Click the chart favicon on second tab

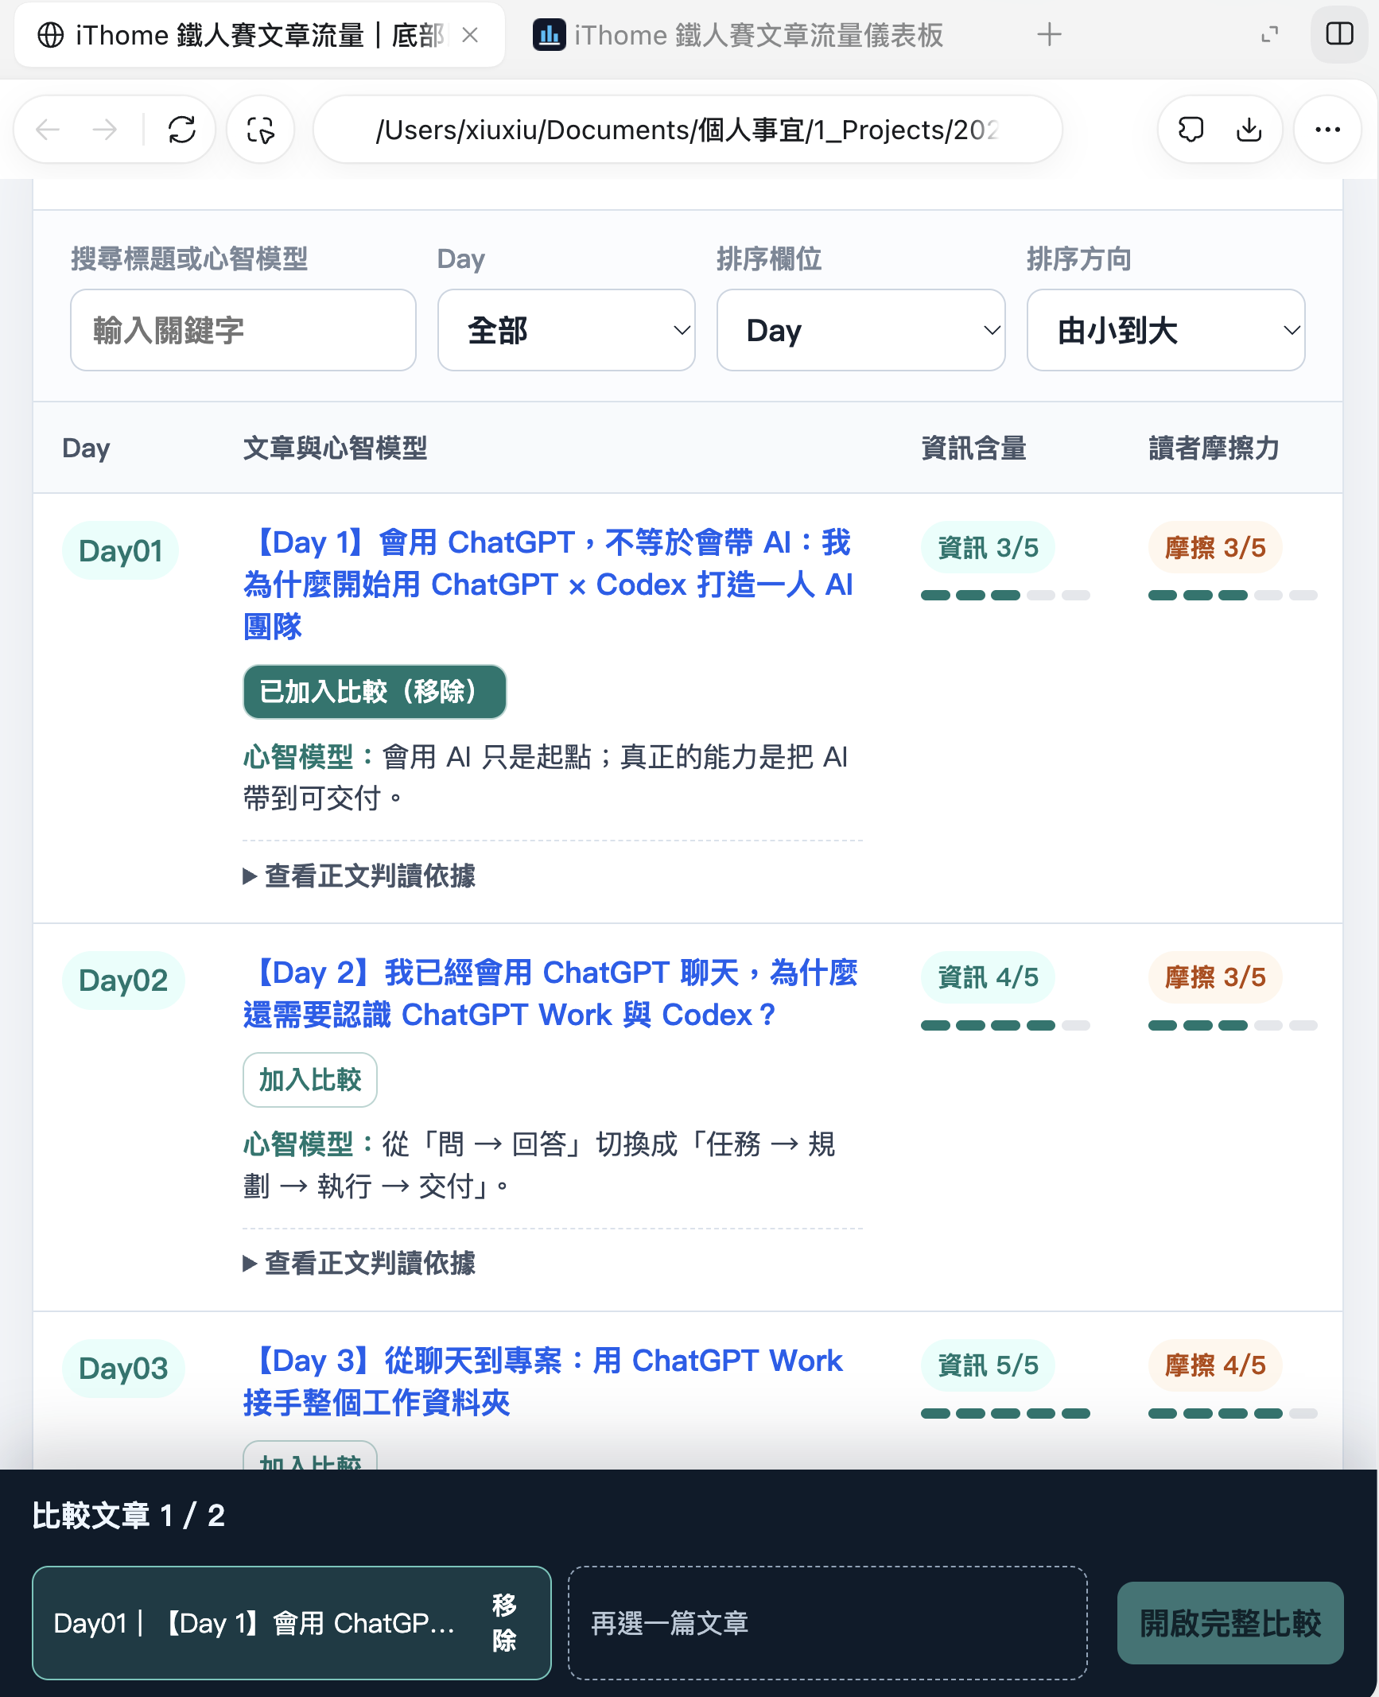click(549, 35)
